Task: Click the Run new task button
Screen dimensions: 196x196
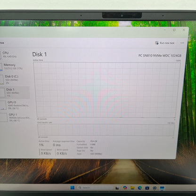Action: point(165,43)
